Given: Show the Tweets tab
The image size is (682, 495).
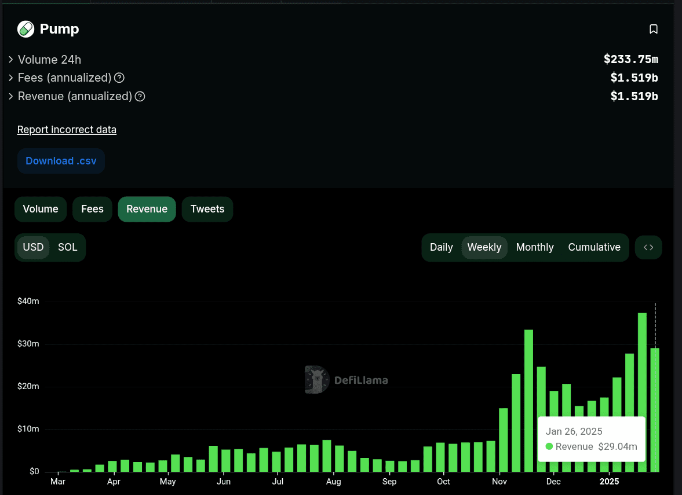Looking at the screenshot, I should click(x=207, y=209).
